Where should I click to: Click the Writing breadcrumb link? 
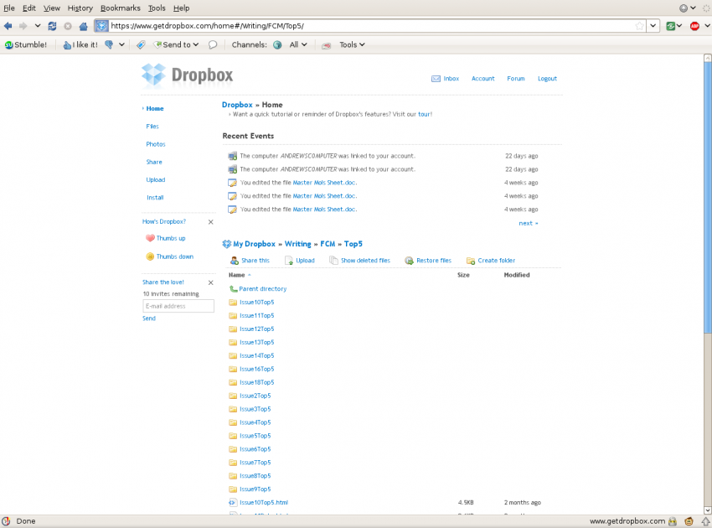pyautogui.click(x=298, y=244)
